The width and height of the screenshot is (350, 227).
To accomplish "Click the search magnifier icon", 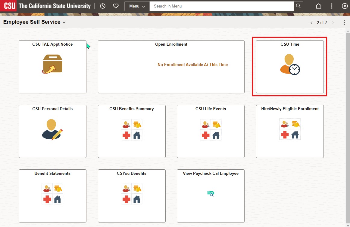I will click(298, 6).
